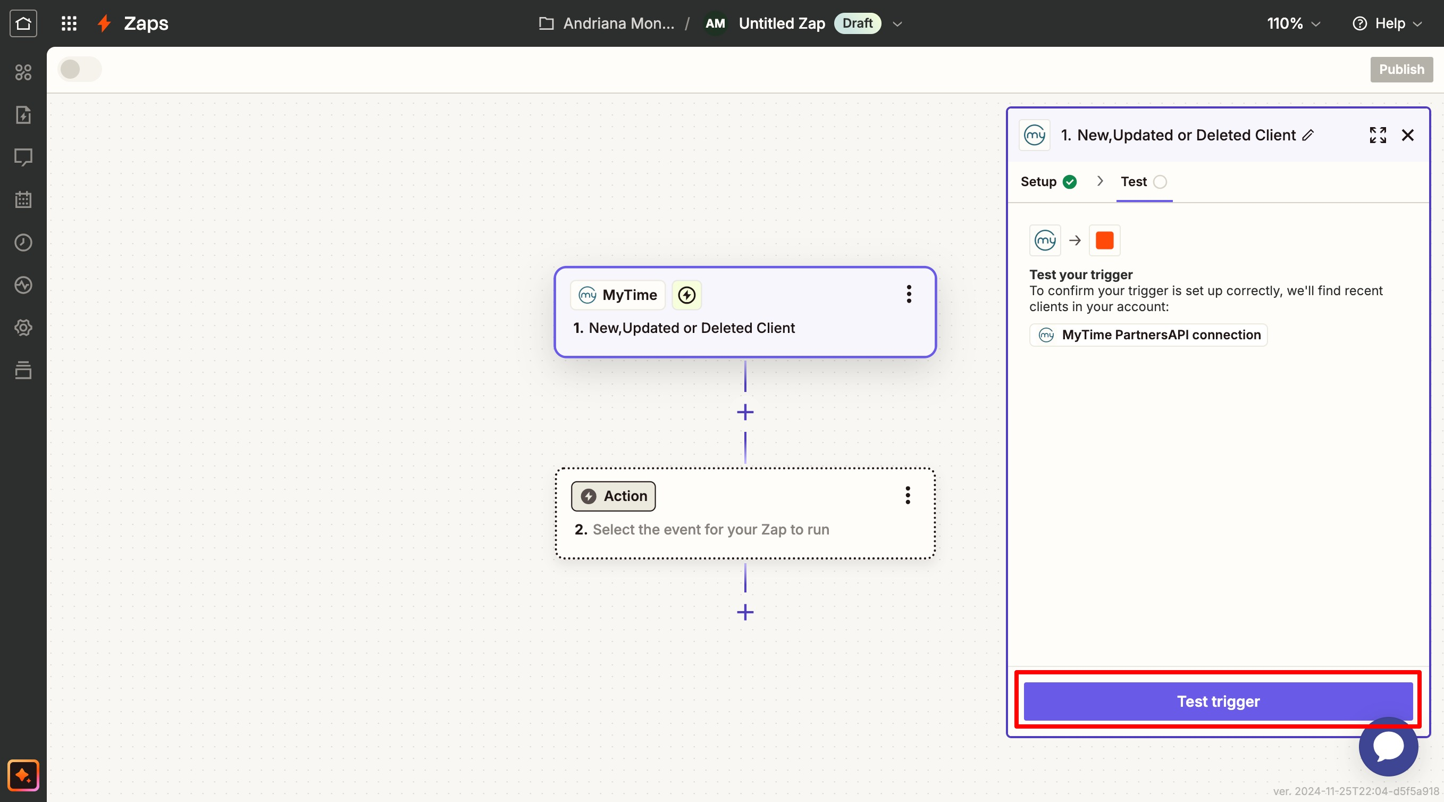The image size is (1444, 802).
Task: Open the chat support bubble
Action: (1388, 747)
